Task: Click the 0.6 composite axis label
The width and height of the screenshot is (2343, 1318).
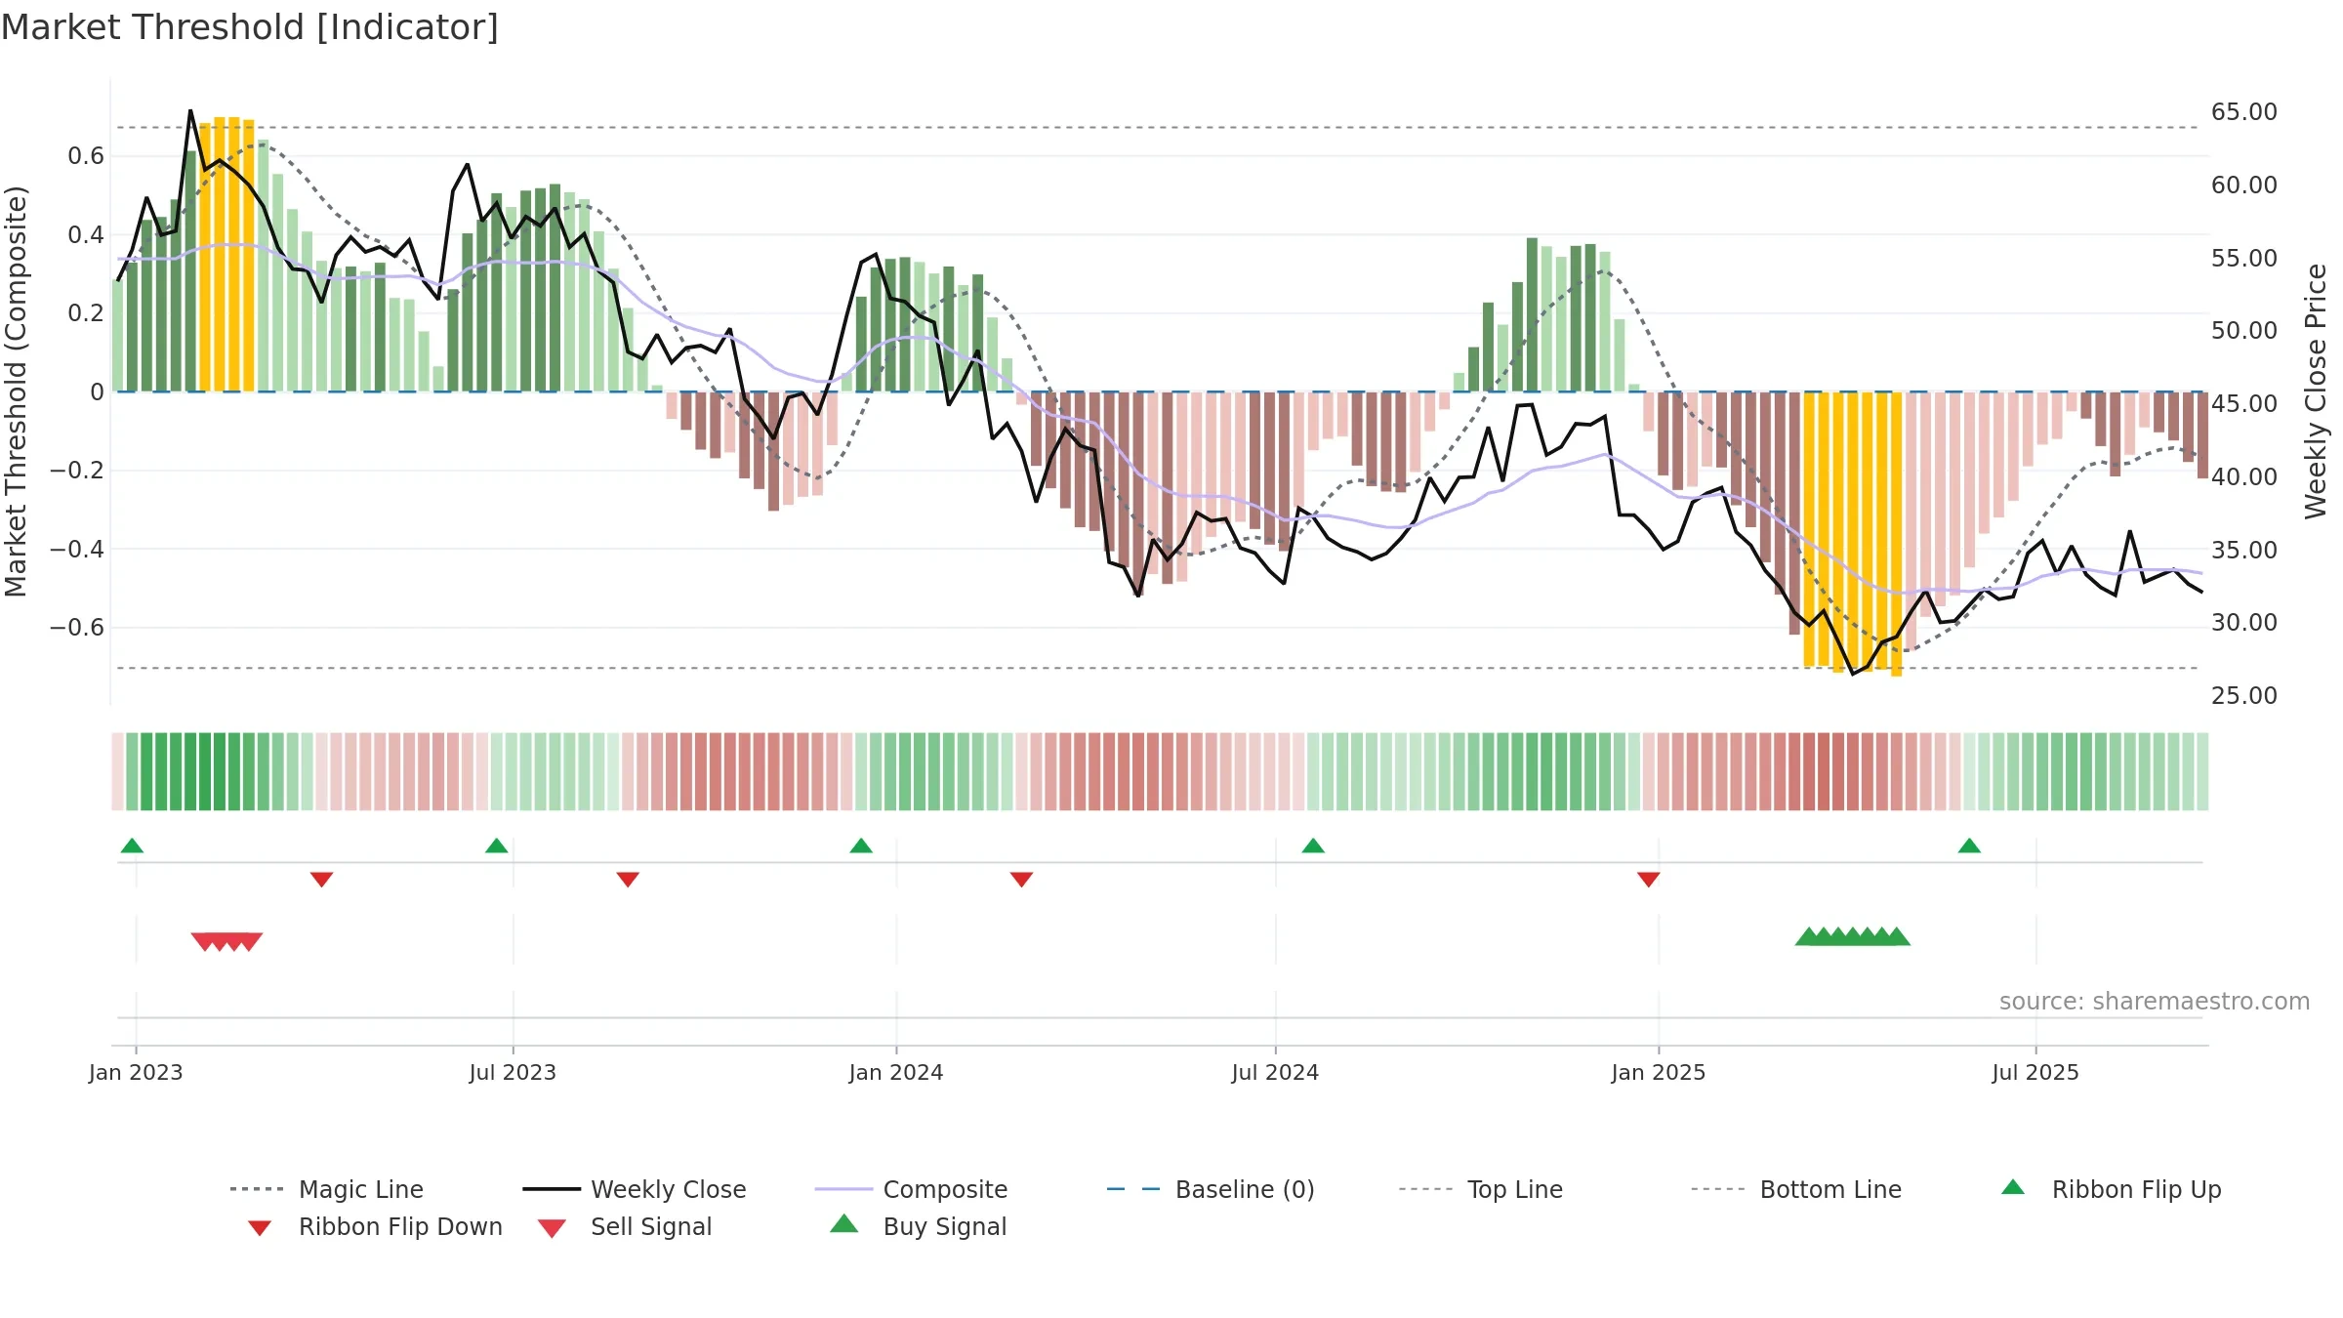Action: (x=86, y=156)
